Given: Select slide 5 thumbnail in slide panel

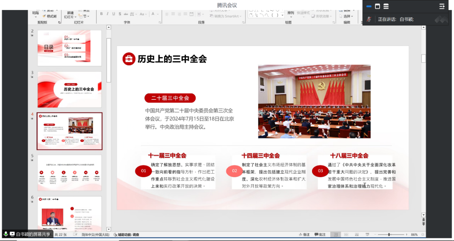Looking at the screenshot, I should (x=70, y=173).
